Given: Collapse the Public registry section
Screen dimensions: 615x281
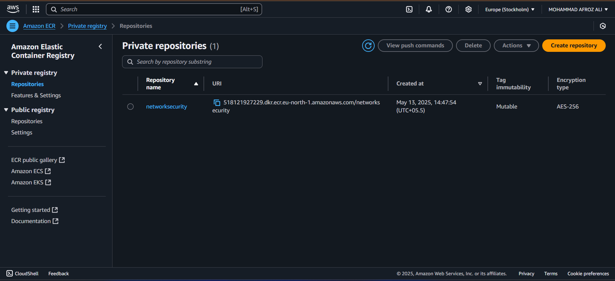Looking at the screenshot, I should (6, 110).
